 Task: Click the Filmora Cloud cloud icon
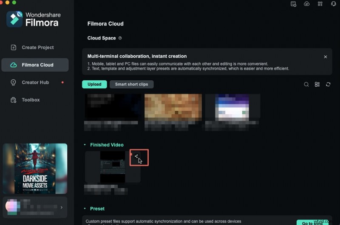(14, 65)
